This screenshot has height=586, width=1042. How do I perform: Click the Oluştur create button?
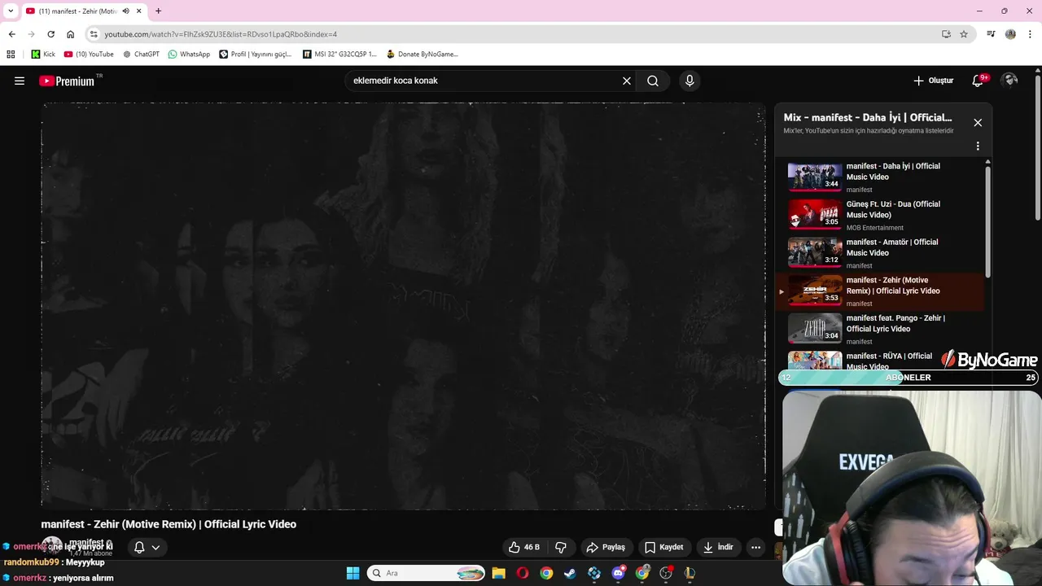[x=933, y=81]
